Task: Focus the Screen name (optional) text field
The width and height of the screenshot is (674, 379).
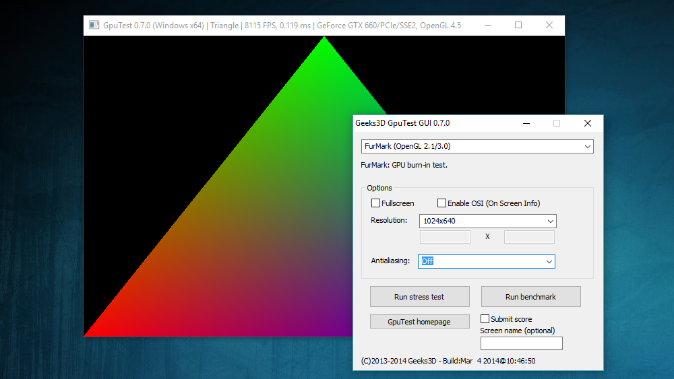Action: click(521, 343)
